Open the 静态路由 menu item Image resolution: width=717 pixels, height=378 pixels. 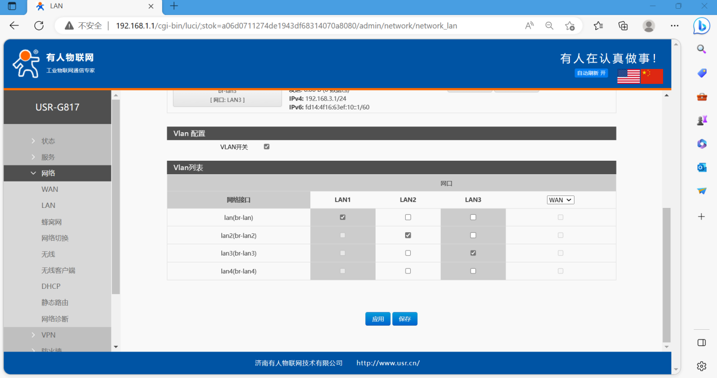[x=55, y=302]
